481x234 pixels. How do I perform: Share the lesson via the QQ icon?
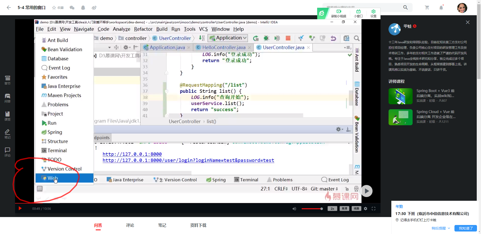[83, 8]
